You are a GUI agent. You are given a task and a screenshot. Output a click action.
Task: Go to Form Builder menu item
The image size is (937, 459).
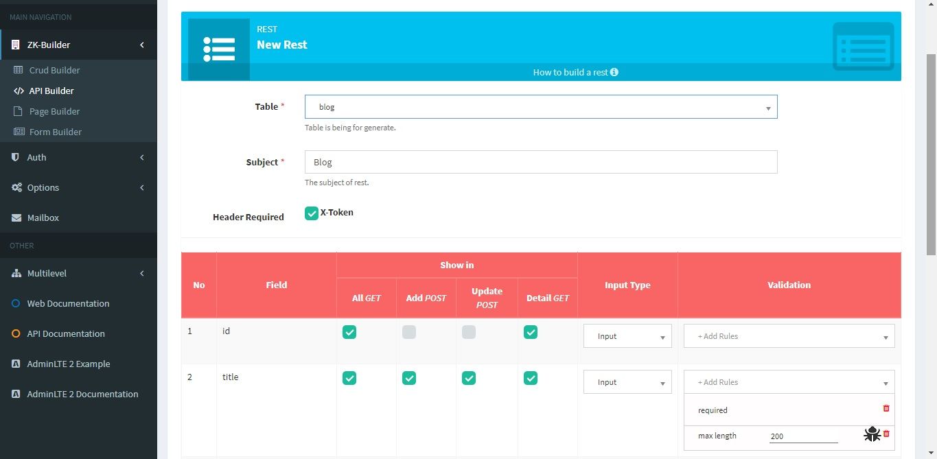point(55,132)
